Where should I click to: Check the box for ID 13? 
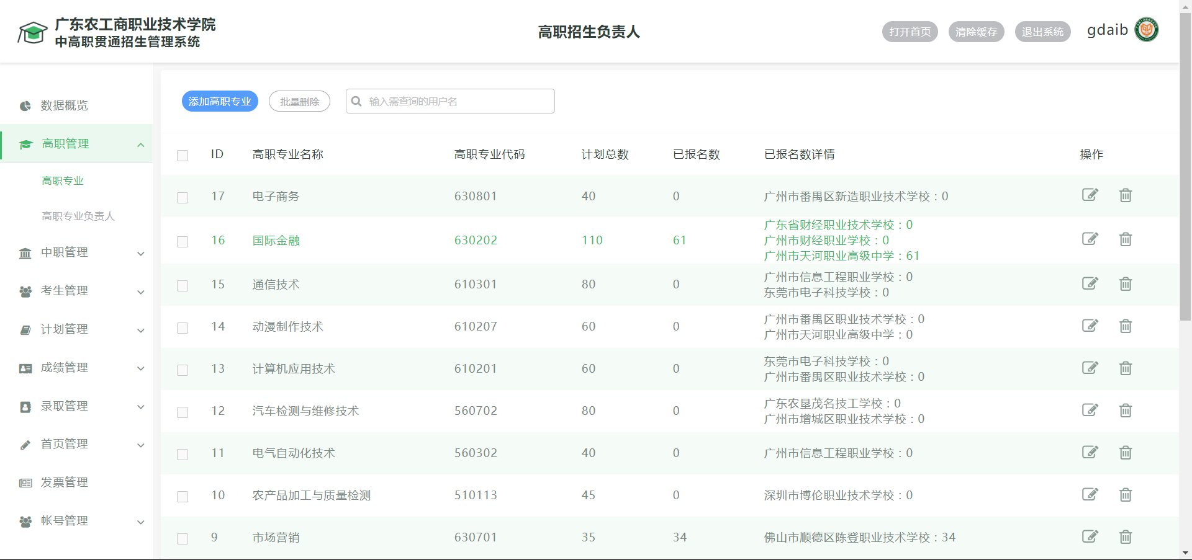[183, 370]
